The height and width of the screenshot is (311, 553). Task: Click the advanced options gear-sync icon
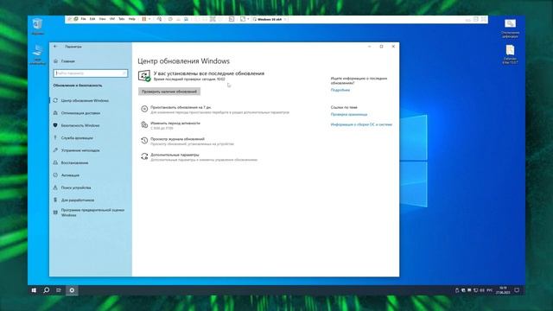[x=144, y=156]
